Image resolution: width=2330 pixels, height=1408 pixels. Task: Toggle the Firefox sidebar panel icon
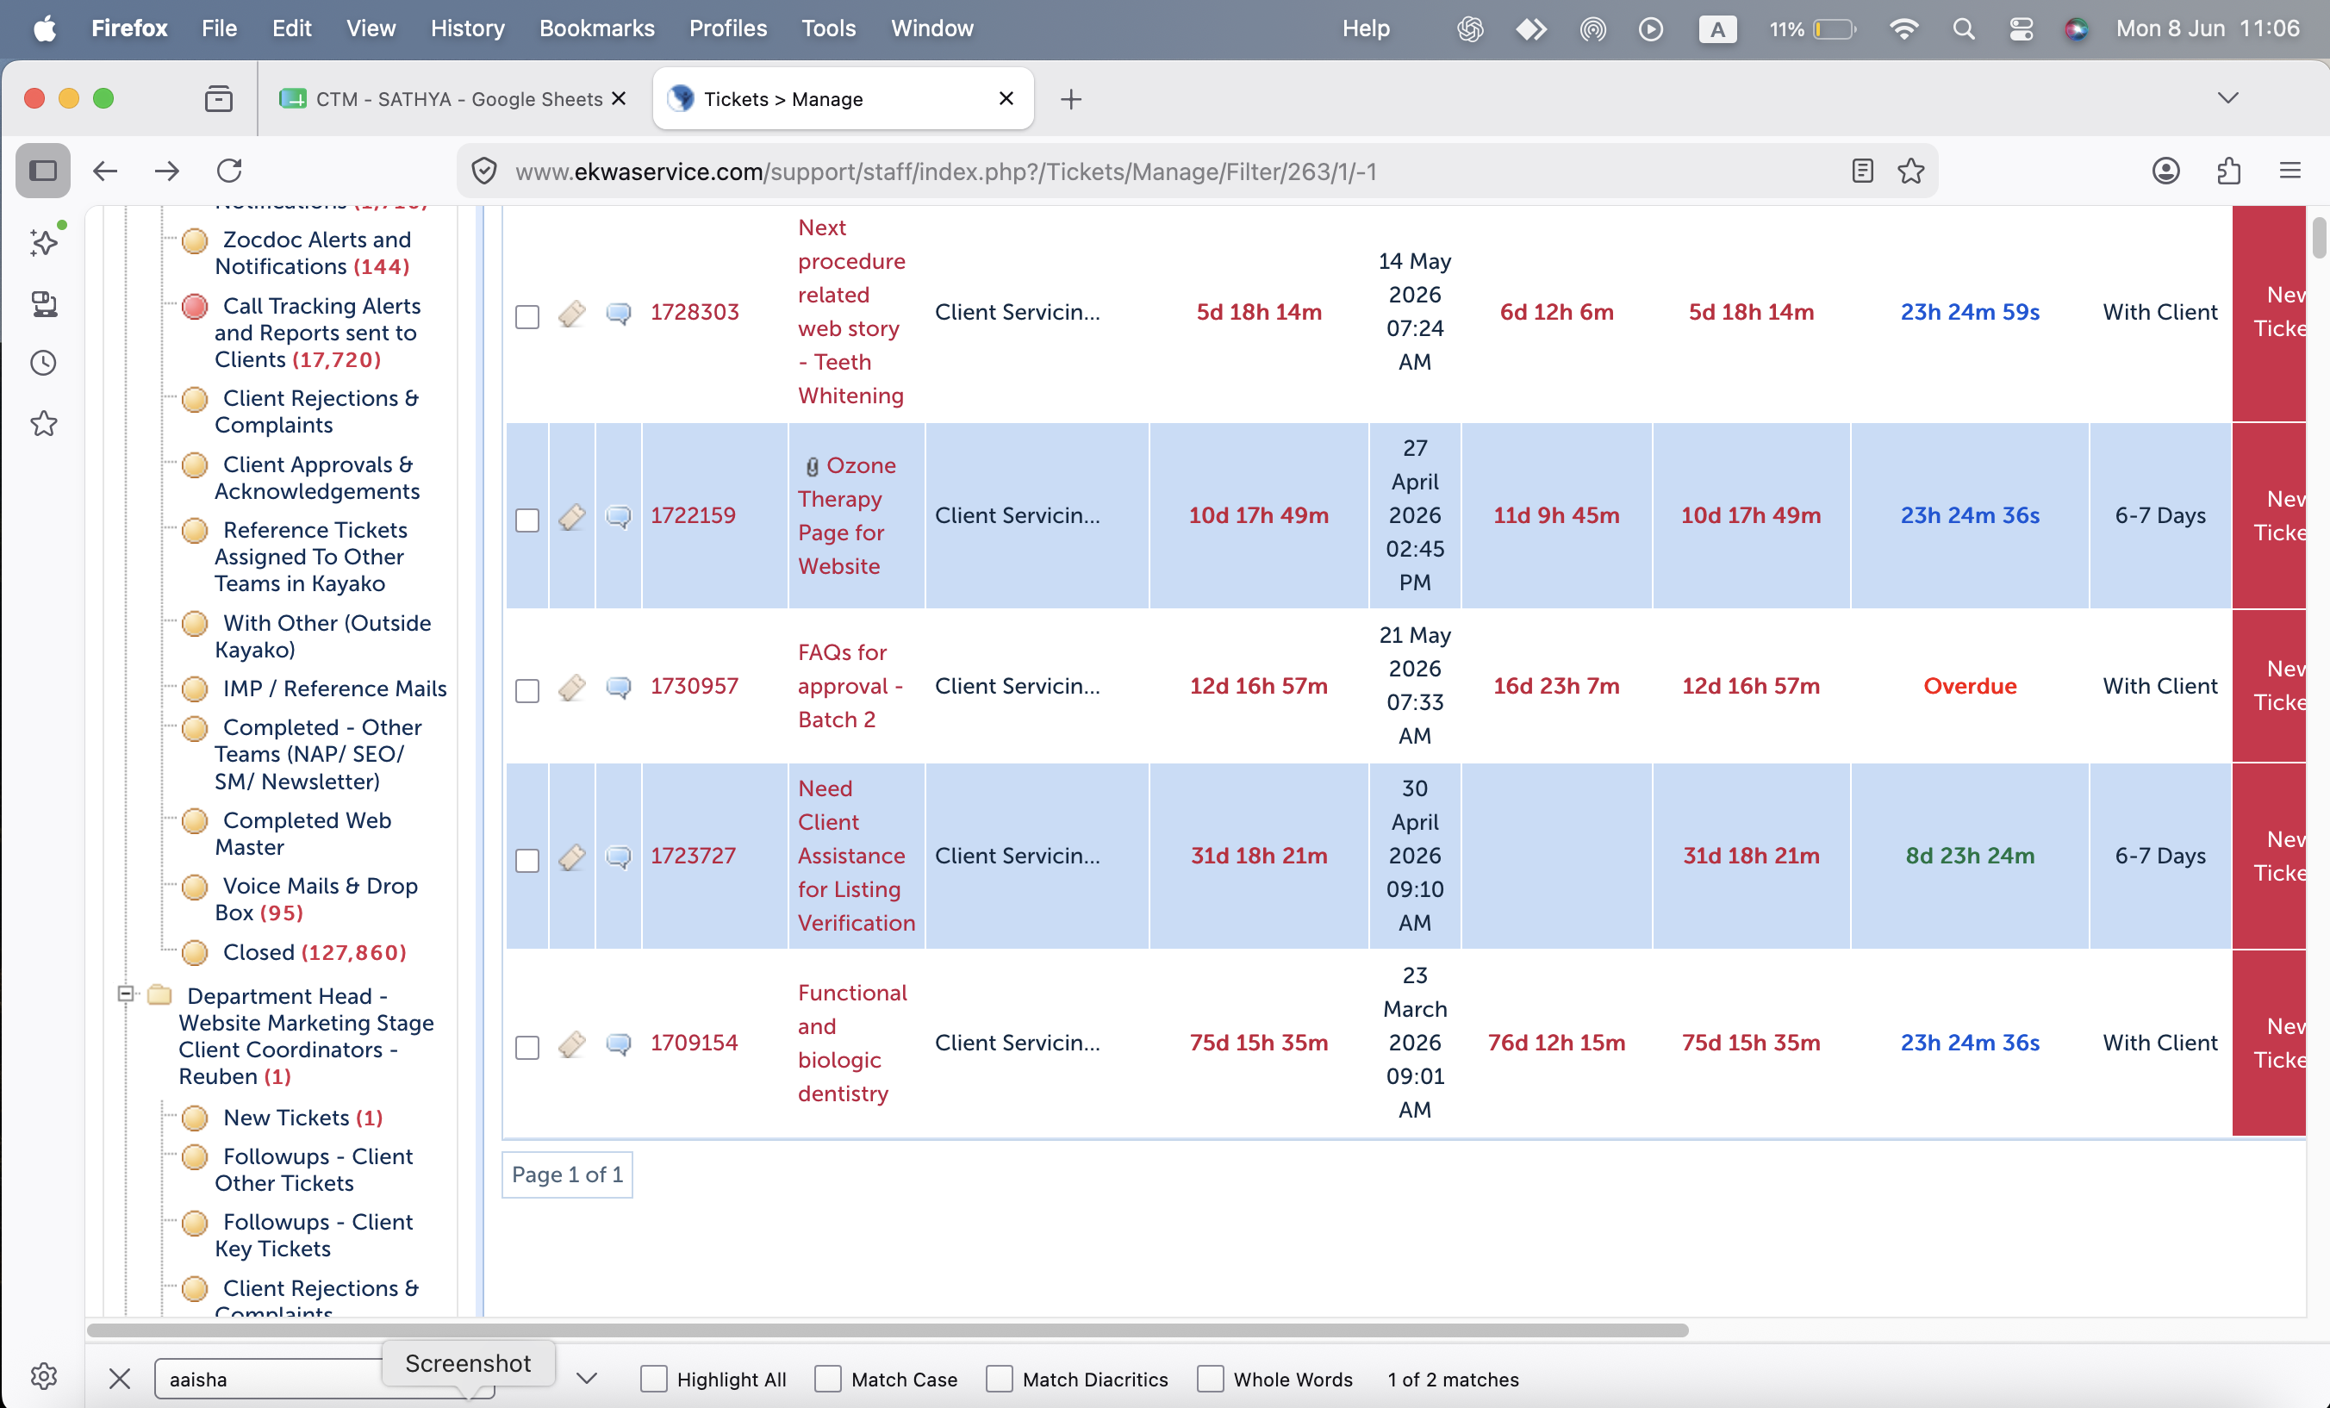42,171
